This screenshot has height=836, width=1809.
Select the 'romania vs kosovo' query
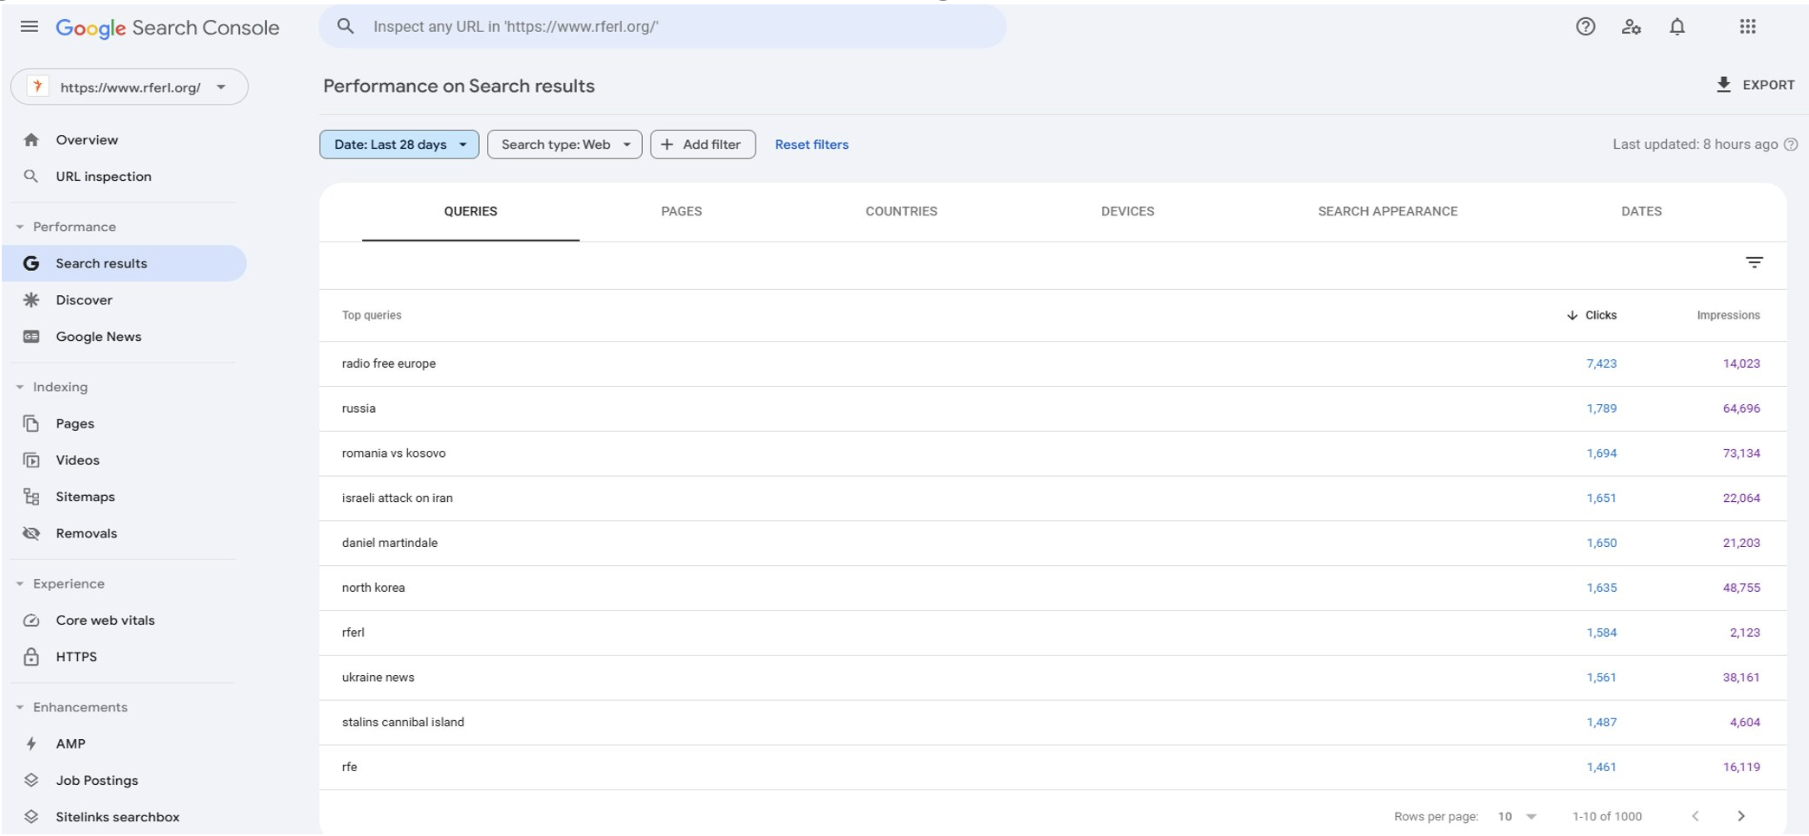point(1053,453)
